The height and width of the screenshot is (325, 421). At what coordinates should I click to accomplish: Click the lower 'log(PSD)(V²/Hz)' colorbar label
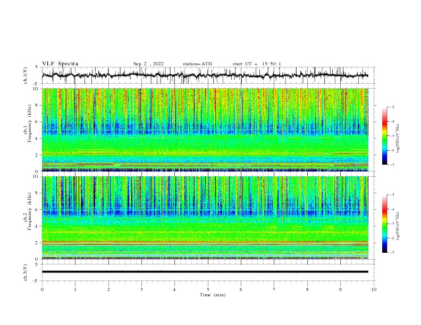398,226
